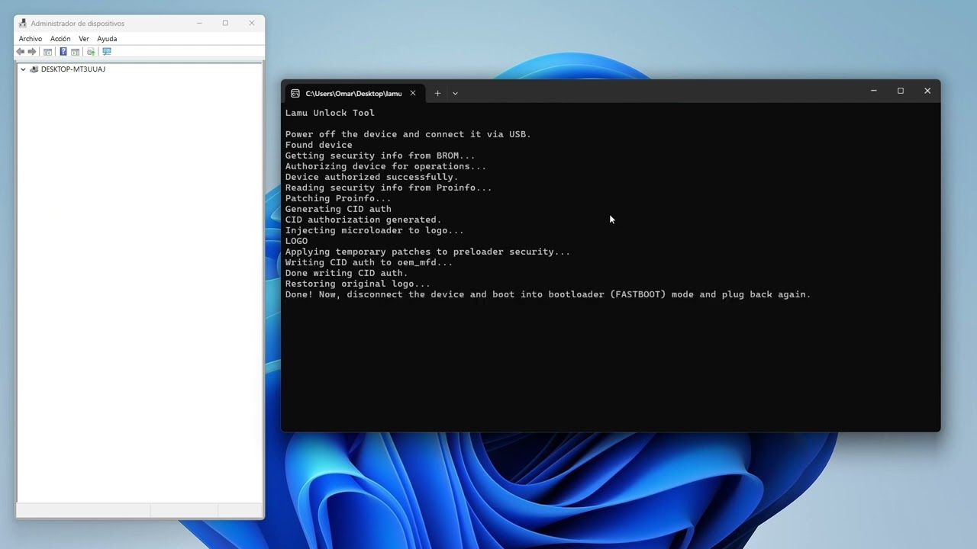Click 'Applying temporary patches to preloader security...' line

pyautogui.click(x=427, y=252)
